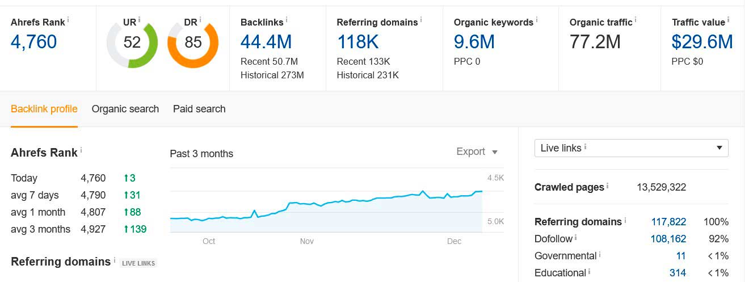
Task: Click the 4,760 Ahrefs Rank value
Action: pos(34,42)
